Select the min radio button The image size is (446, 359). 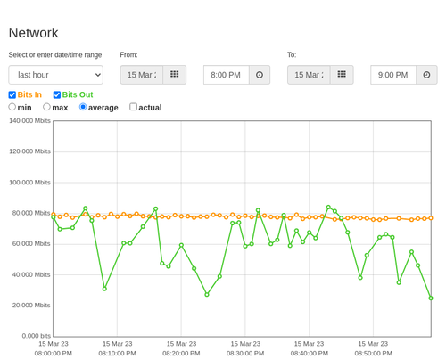[x=12, y=107]
